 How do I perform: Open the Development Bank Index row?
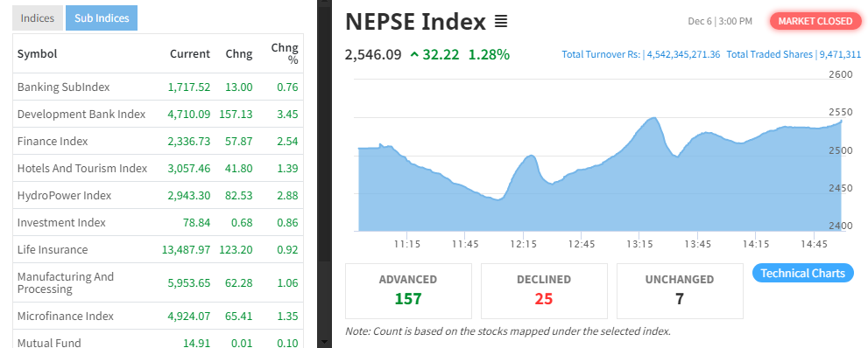(158, 114)
